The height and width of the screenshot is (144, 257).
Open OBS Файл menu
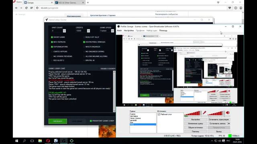point(120,30)
